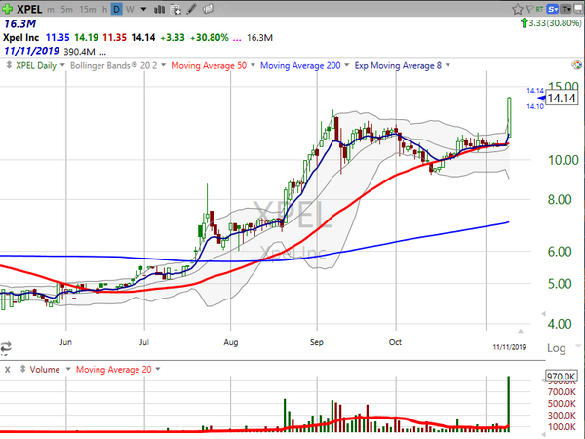
Task: Select the pencil drawing tools icon
Action: coord(192,9)
